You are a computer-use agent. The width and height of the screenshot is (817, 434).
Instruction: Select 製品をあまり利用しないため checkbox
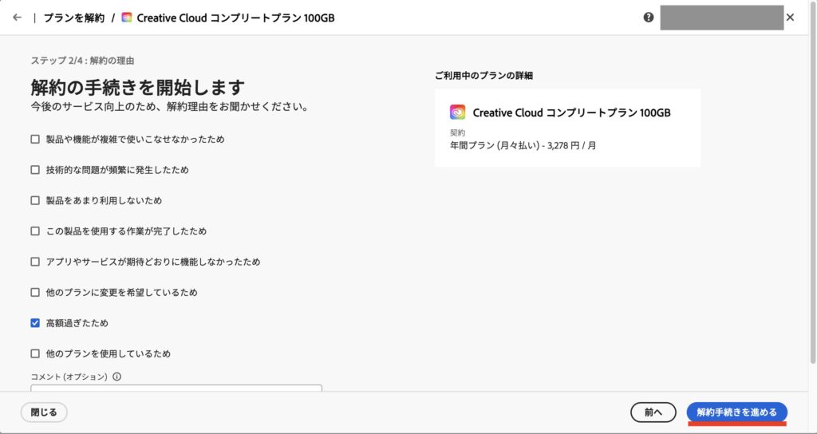[x=35, y=200]
